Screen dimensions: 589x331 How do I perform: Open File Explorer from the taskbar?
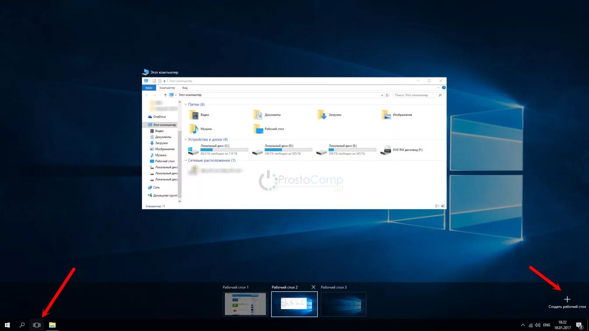click(52, 325)
